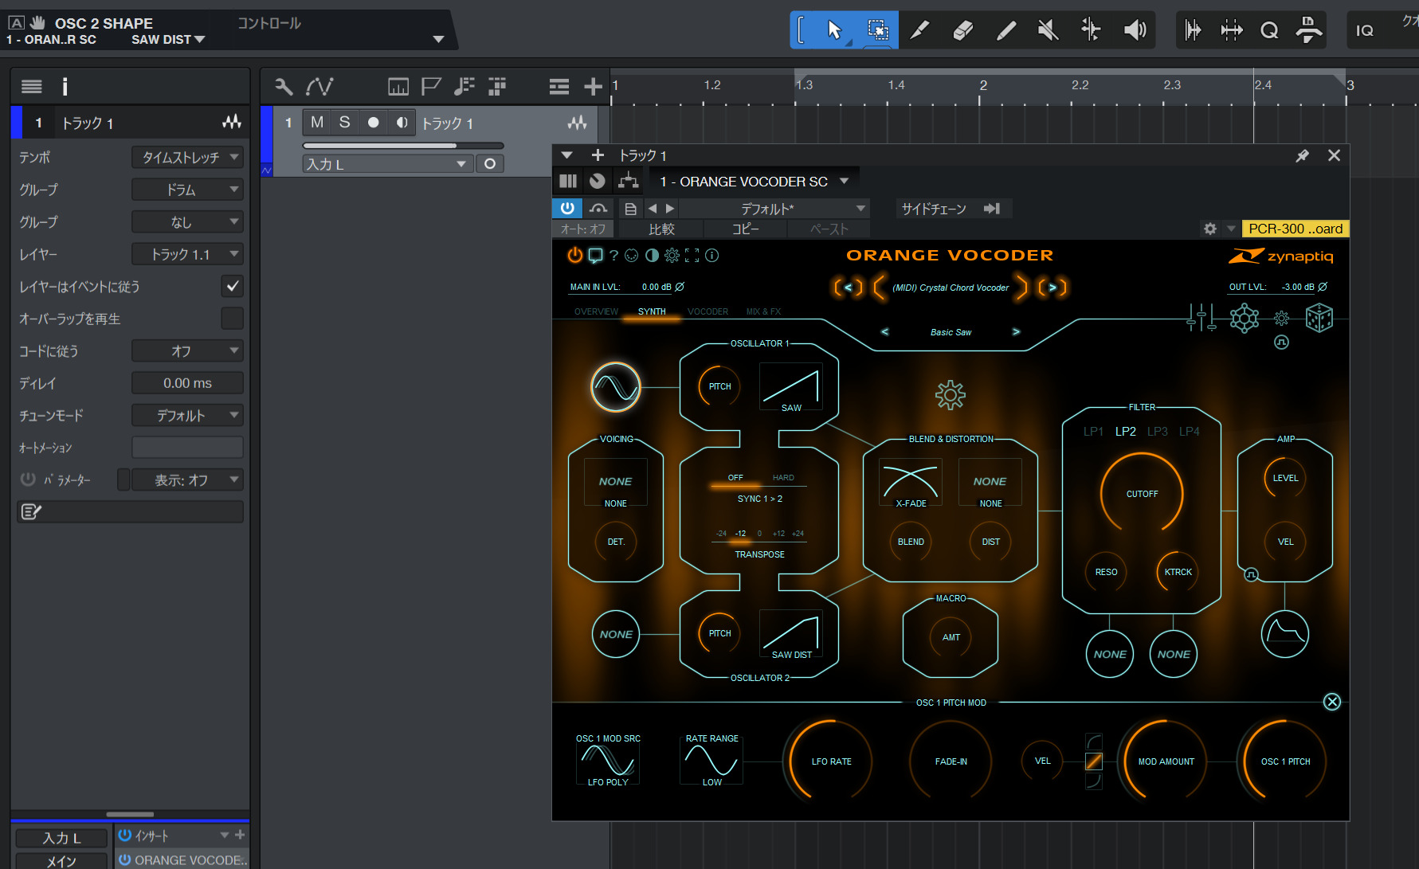The image size is (1419, 869).
Task: Switch to the MIX & FX tab
Action: pos(763,311)
